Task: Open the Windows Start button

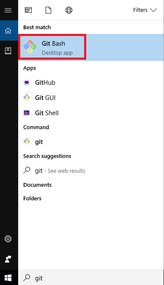Action: click(8, 277)
